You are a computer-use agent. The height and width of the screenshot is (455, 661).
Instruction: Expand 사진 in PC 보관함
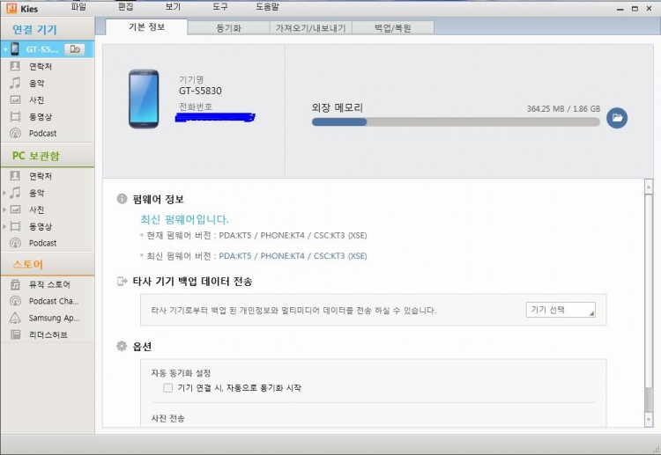point(4,209)
